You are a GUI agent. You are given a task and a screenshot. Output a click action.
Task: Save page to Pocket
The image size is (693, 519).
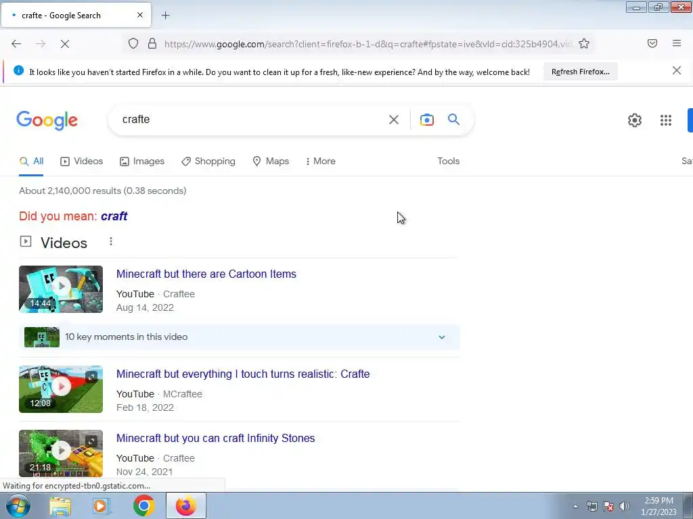click(x=652, y=43)
